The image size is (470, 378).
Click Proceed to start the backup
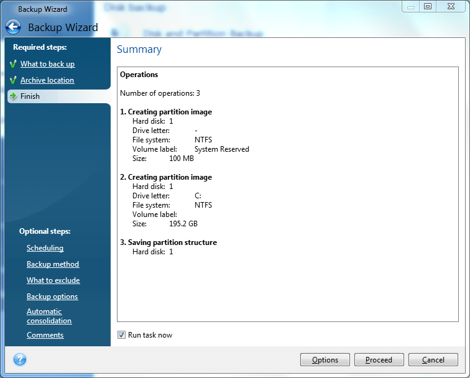pyautogui.click(x=379, y=360)
